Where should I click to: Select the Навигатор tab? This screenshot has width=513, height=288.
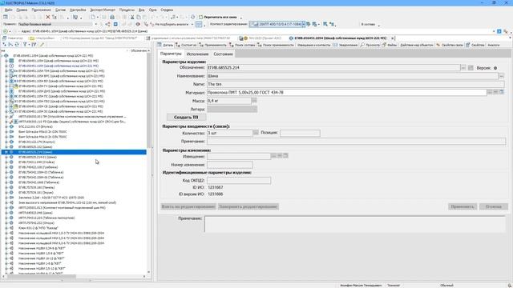coord(13,38)
